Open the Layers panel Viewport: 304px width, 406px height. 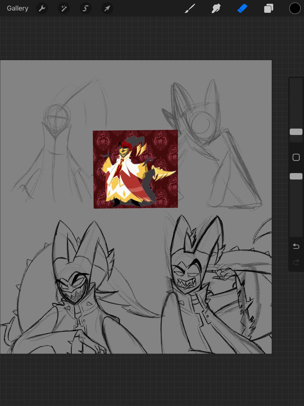(x=269, y=8)
